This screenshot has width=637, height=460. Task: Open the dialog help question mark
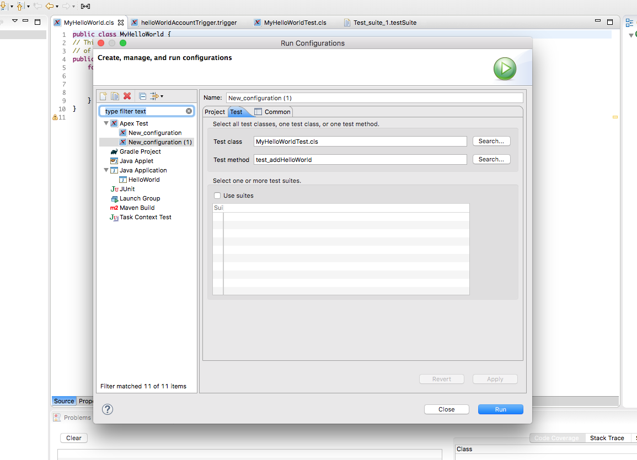tap(108, 409)
